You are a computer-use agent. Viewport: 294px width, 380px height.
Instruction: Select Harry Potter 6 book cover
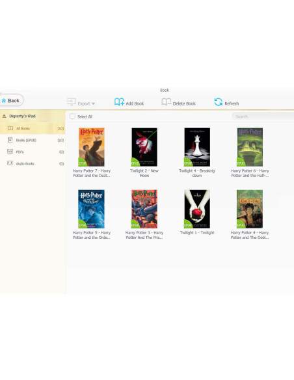pyautogui.click(x=250, y=147)
